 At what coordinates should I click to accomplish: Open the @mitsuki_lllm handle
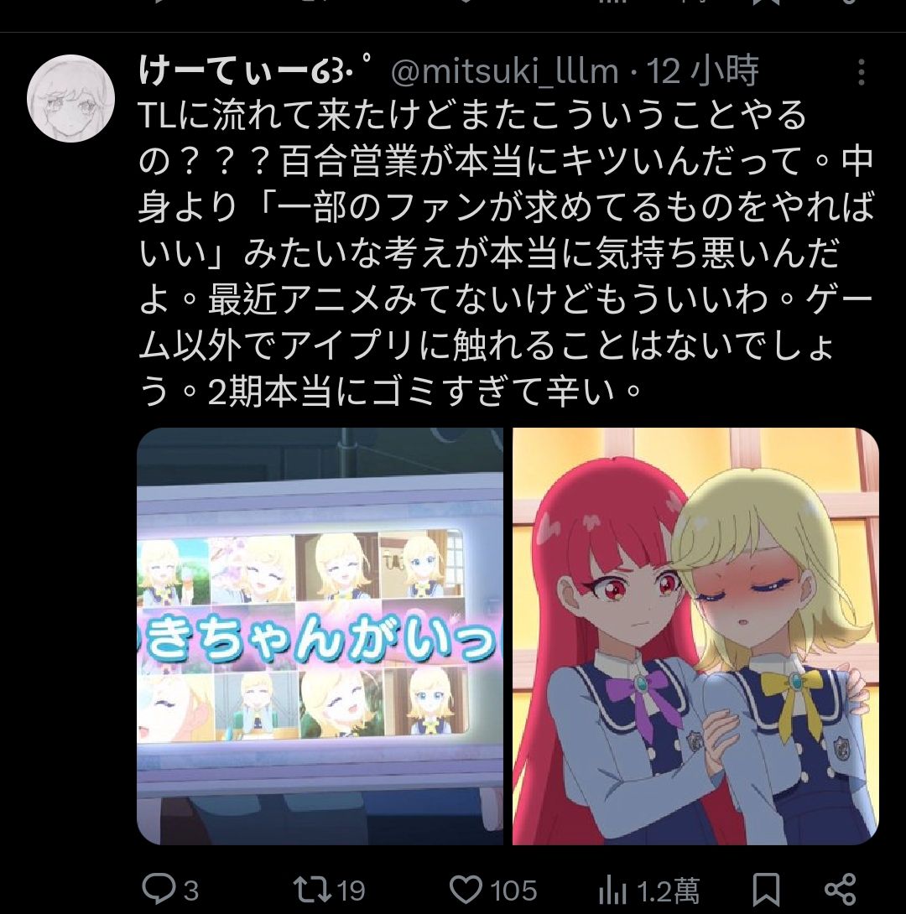(503, 72)
